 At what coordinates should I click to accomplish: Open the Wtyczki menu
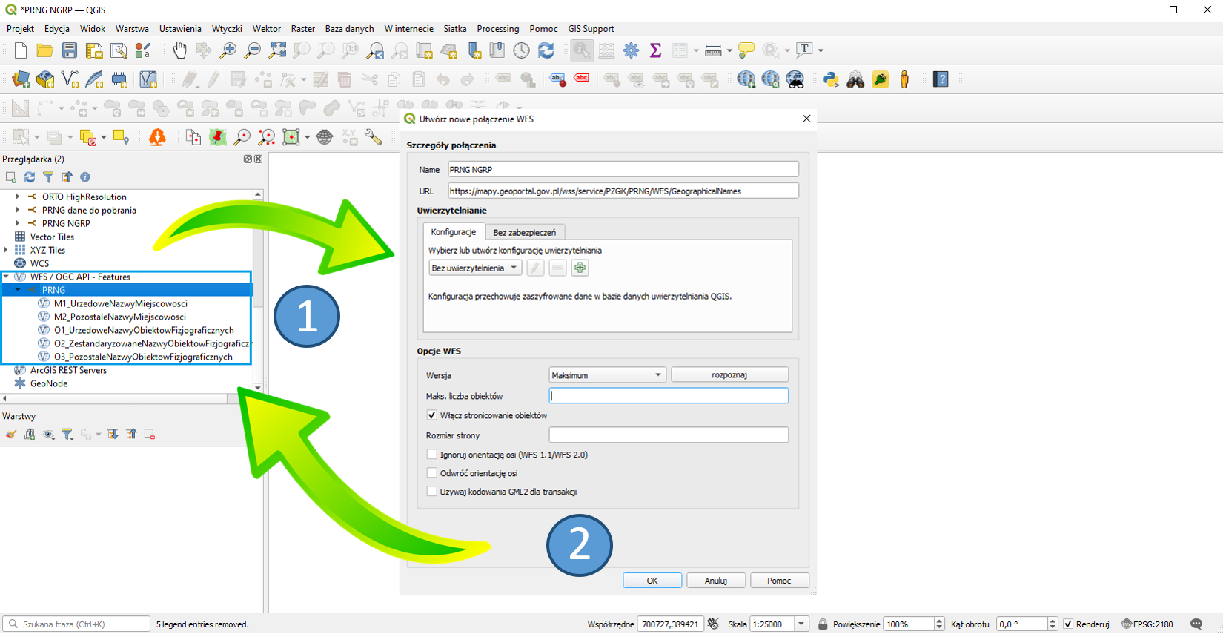coord(227,29)
